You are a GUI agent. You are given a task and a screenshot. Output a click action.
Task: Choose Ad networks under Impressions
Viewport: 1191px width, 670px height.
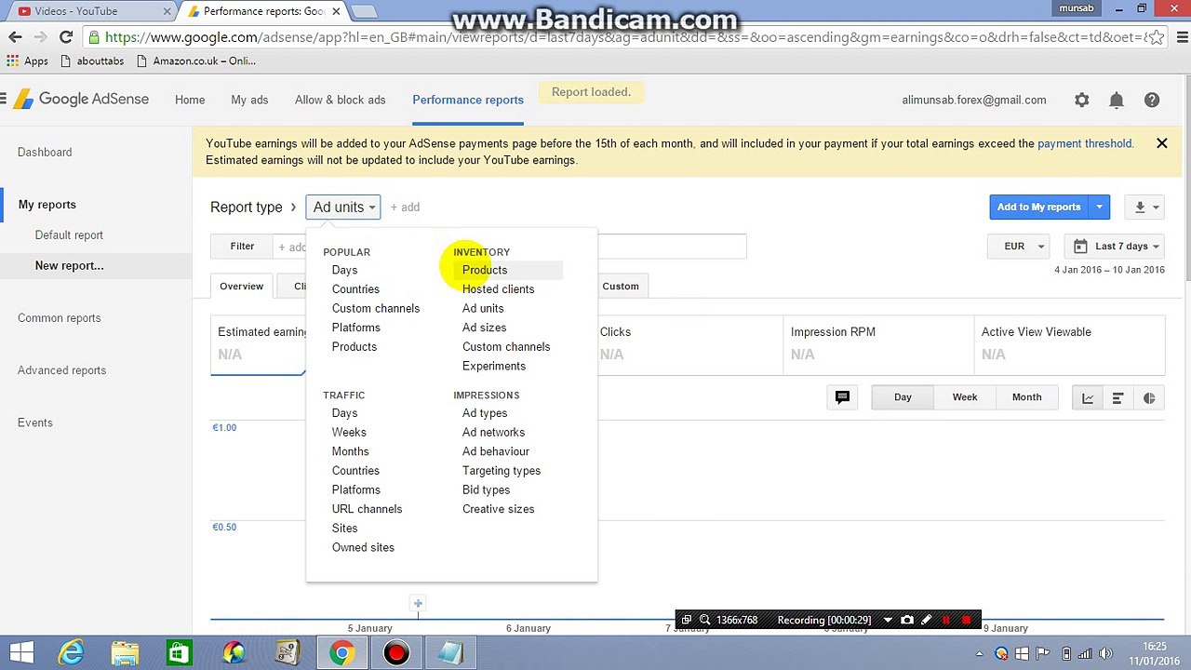tap(493, 433)
